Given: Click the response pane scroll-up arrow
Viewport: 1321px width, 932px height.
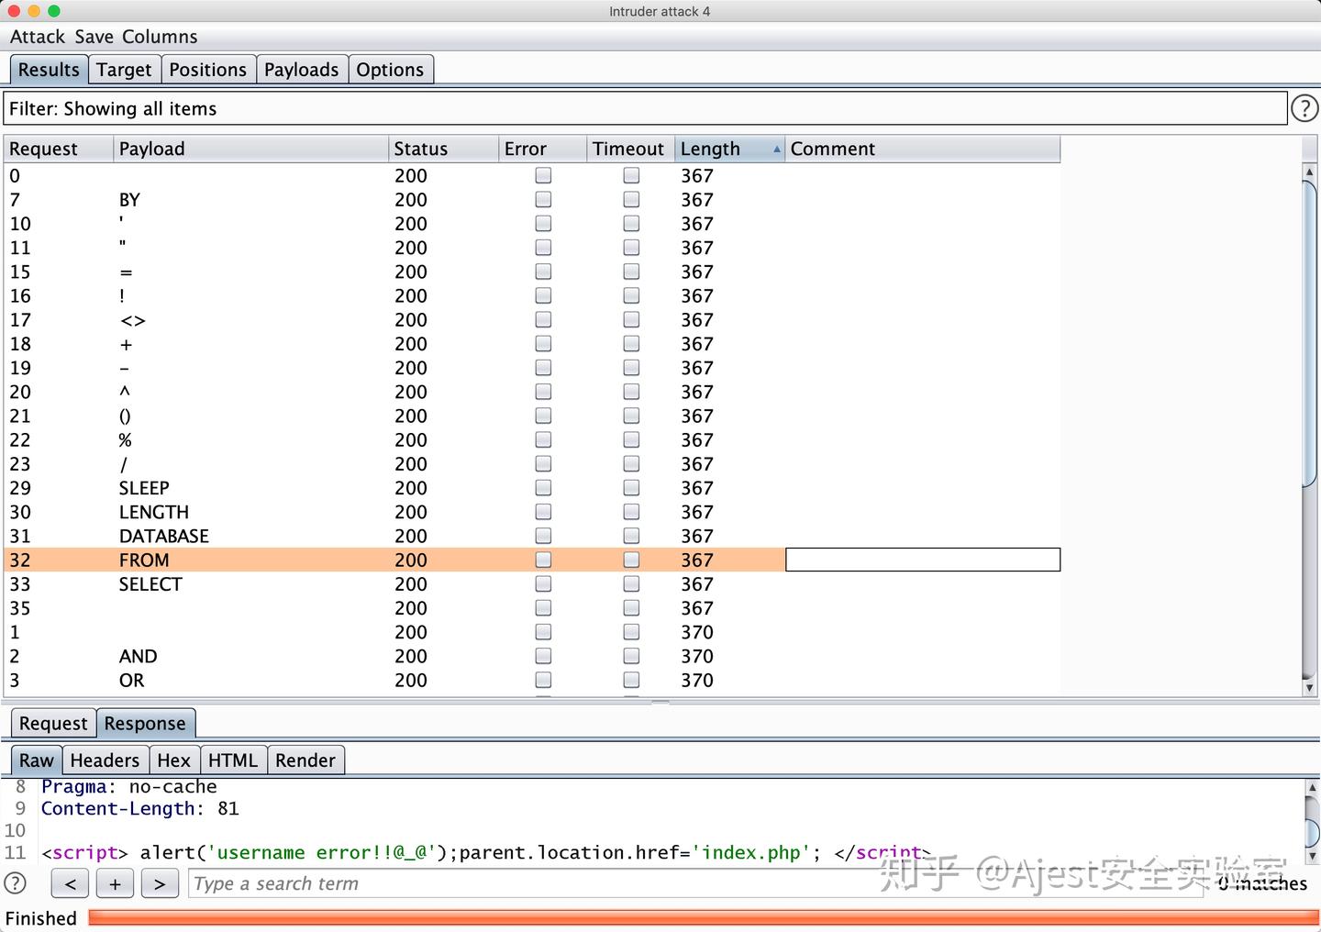Looking at the screenshot, I should click(1313, 787).
